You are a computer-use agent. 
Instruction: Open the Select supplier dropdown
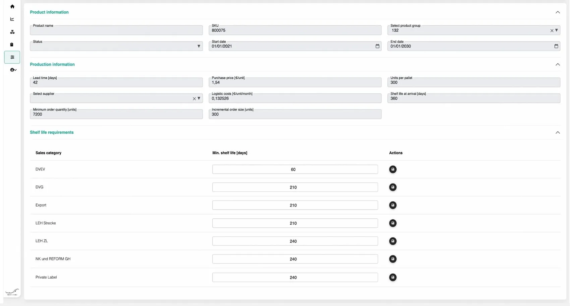199,98
